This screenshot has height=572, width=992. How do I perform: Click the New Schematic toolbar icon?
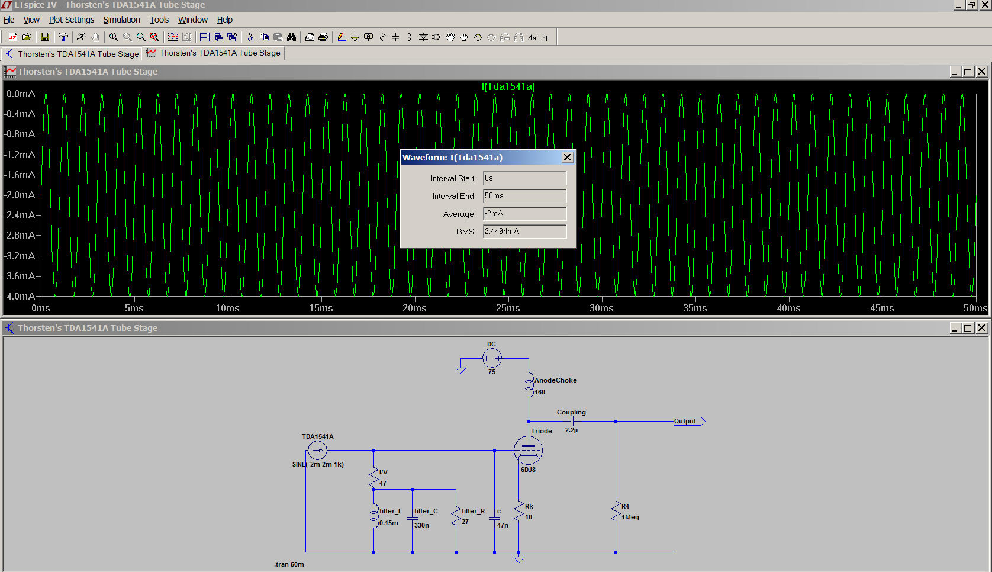pyautogui.click(x=12, y=37)
